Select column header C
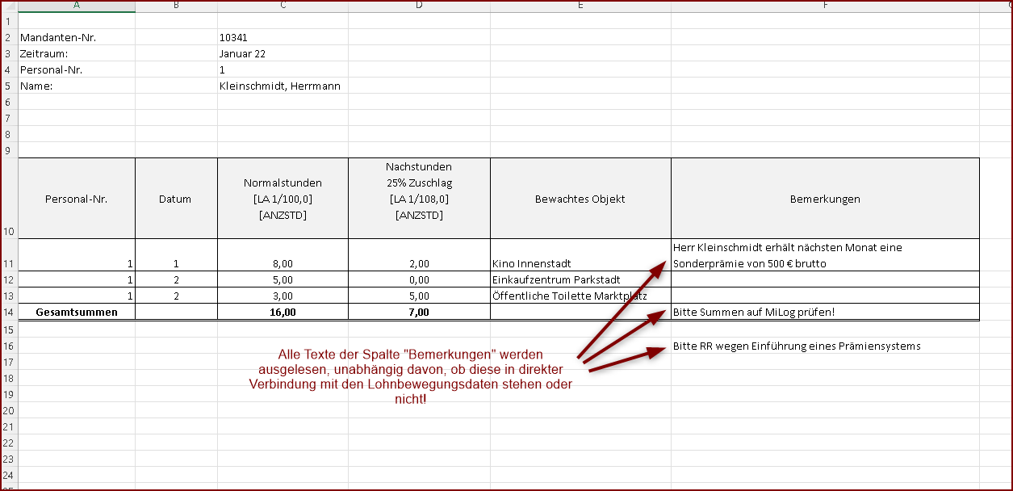 pyautogui.click(x=283, y=6)
